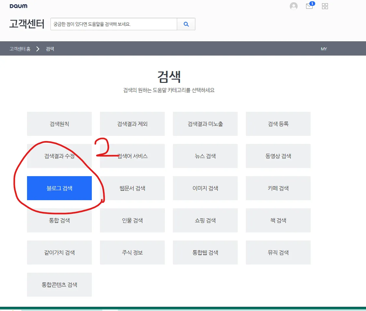The image size is (366, 311).
Task: Open the 카페 검색 category
Action: [x=278, y=188]
